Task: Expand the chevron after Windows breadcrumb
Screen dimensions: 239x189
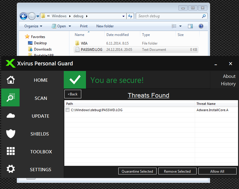Action: 70,16
